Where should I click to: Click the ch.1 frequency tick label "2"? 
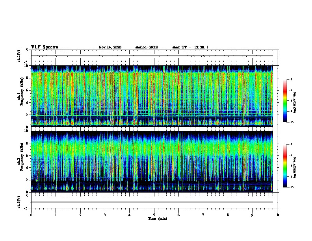28,115
